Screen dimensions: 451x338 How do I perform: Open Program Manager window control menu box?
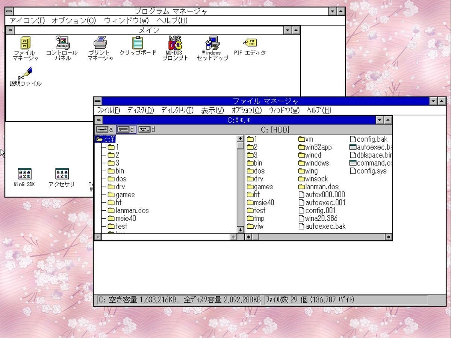(9, 11)
